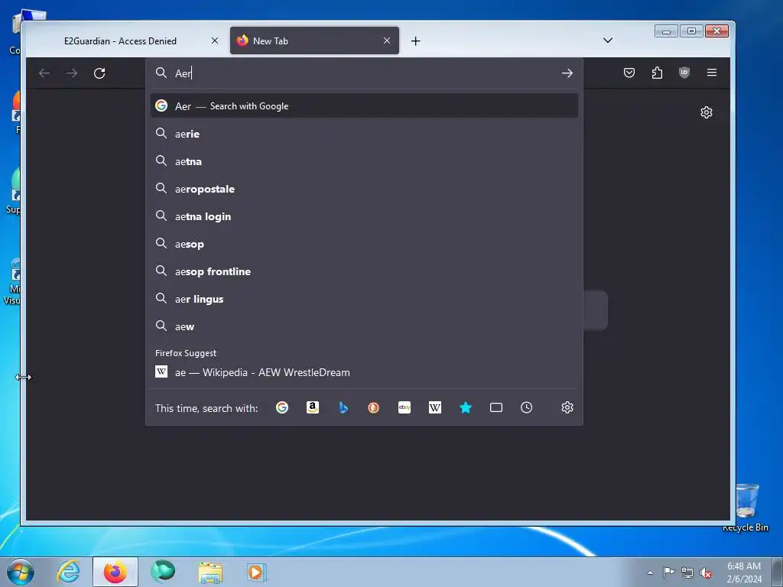The height and width of the screenshot is (587, 783).
Task: Search this time with Google icon
Action: coord(282,408)
